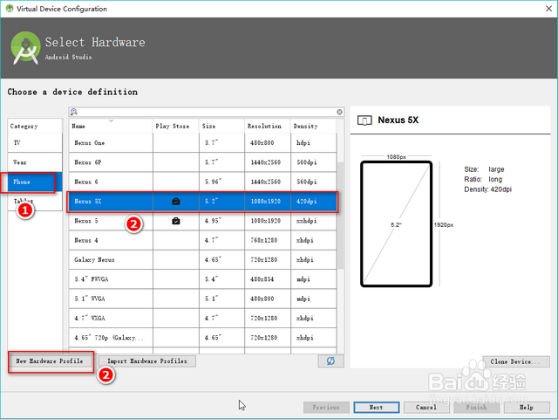The width and height of the screenshot is (558, 419).
Task: Click the Help button
Action: coord(527,408)
